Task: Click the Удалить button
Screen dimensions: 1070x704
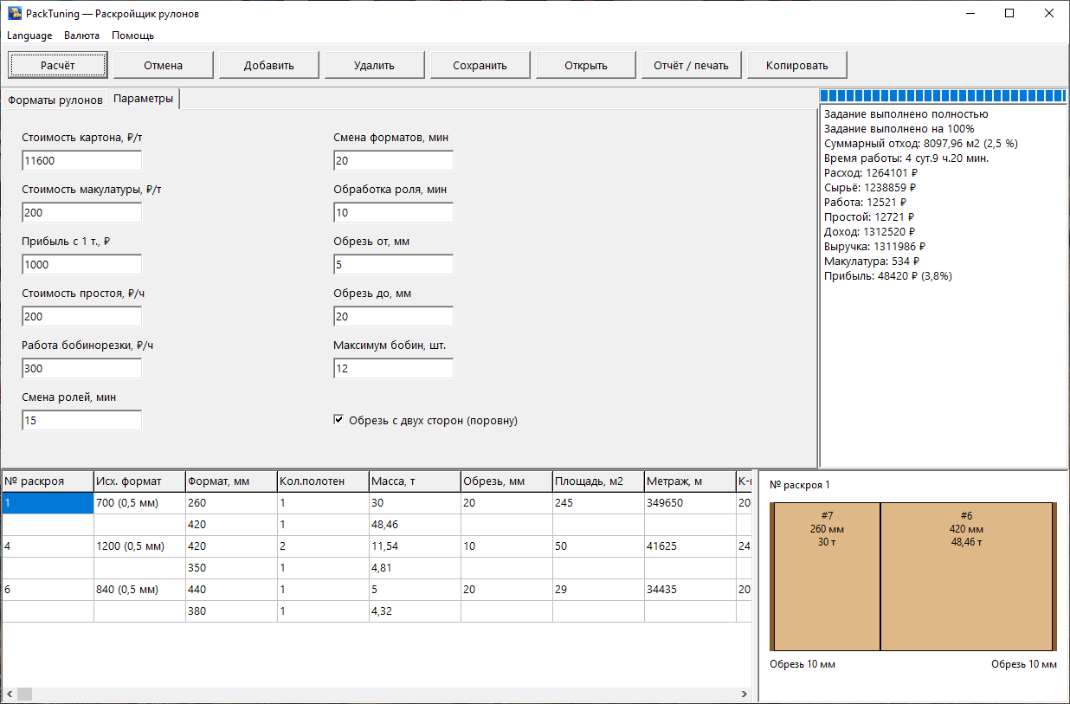Action: point(375,65)
